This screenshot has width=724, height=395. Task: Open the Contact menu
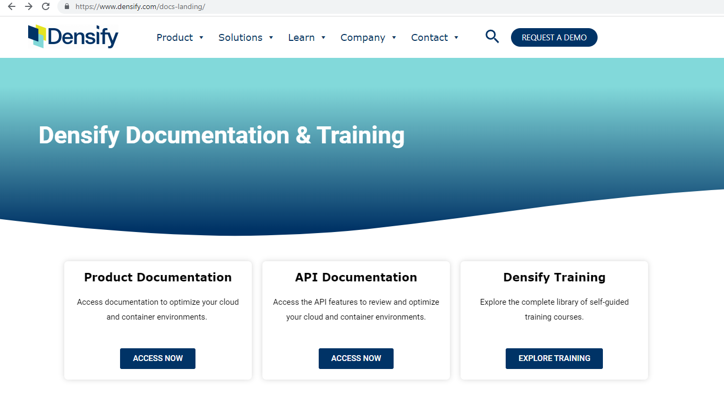coord(429,38)
